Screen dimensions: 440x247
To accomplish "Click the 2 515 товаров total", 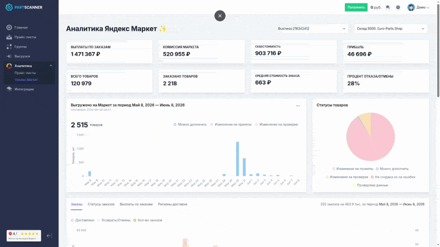I will pos(87,125).
